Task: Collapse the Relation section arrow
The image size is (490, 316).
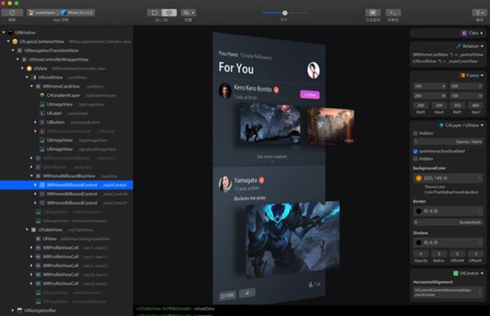Action: click(482, 46)
